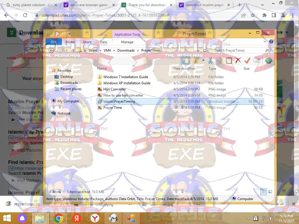This screenshot has width=299, height=224.
Task: Click Downloads in the address breadcrumb
Action: pyautogui.click(x=126, y=50)
